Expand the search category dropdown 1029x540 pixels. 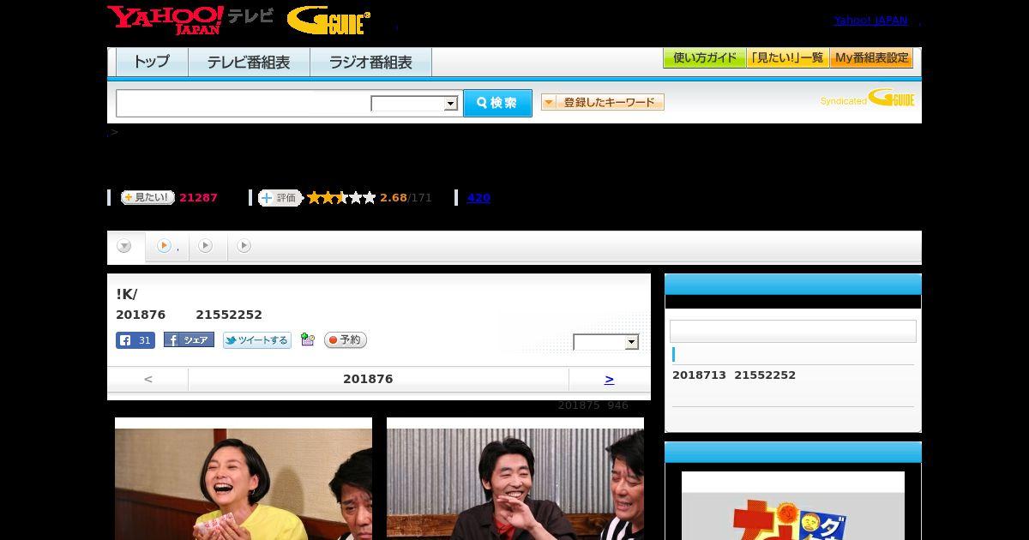tap(415, 104)
